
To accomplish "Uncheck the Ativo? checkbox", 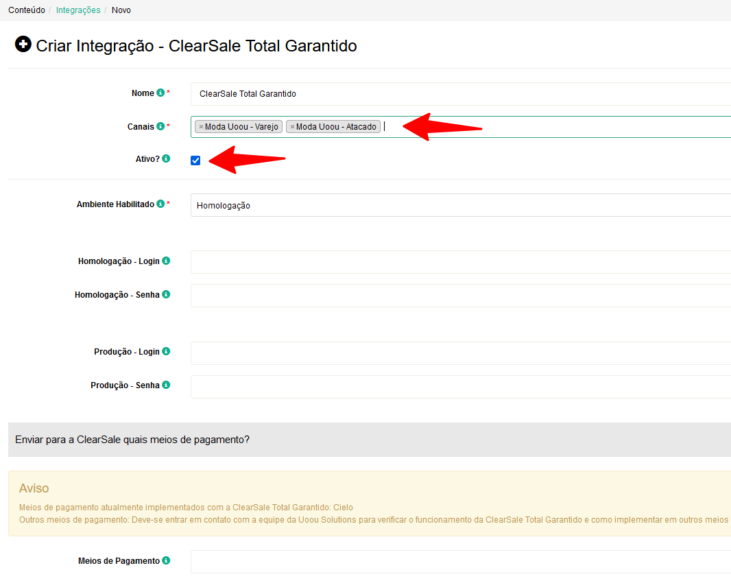I will click(x=195, y=160).
